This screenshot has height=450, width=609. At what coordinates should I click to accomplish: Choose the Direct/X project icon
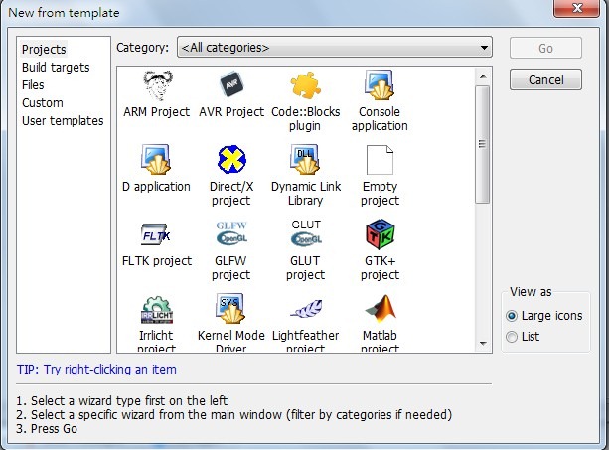coord(231,160)
